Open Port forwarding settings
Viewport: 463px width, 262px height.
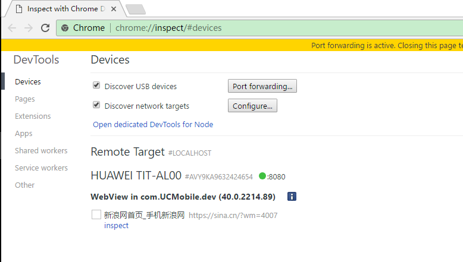pos(262,86)
